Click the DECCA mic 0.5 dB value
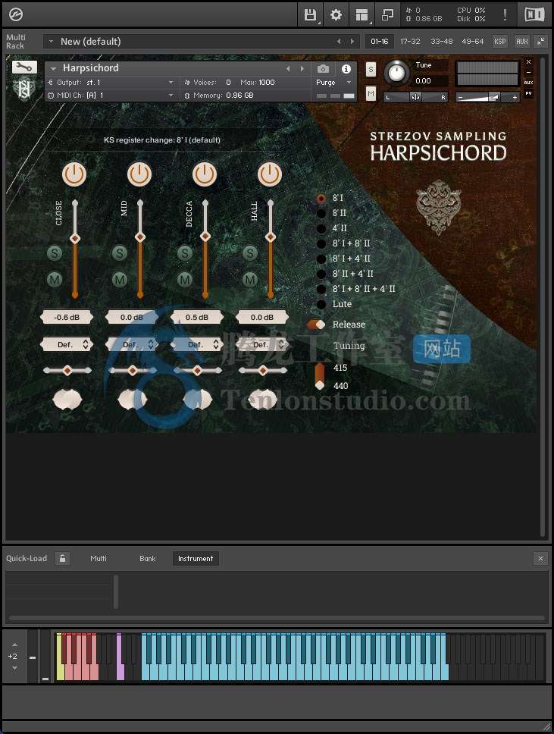The width and height of the screenshot is (554, 734). tap(197, 318)
